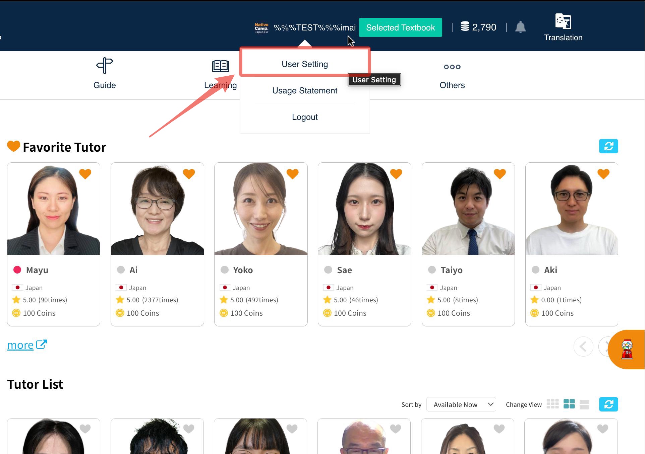The image size is (645, 454).
Task: Open the gacha machine floating button
Action: tap(627, 350)
